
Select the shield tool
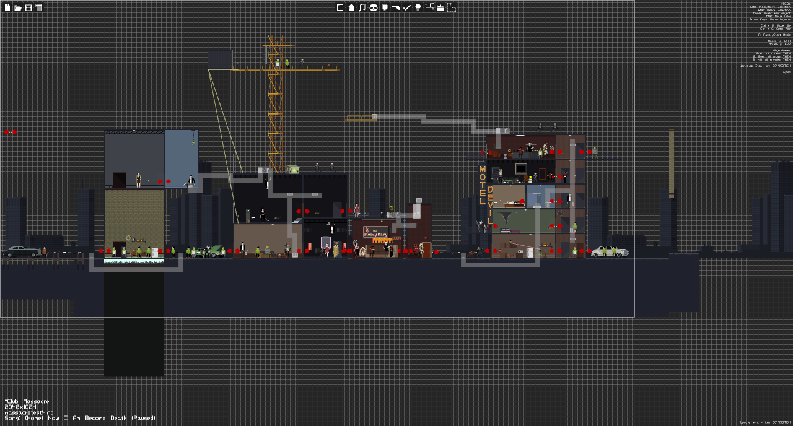[x=385, y=7]
